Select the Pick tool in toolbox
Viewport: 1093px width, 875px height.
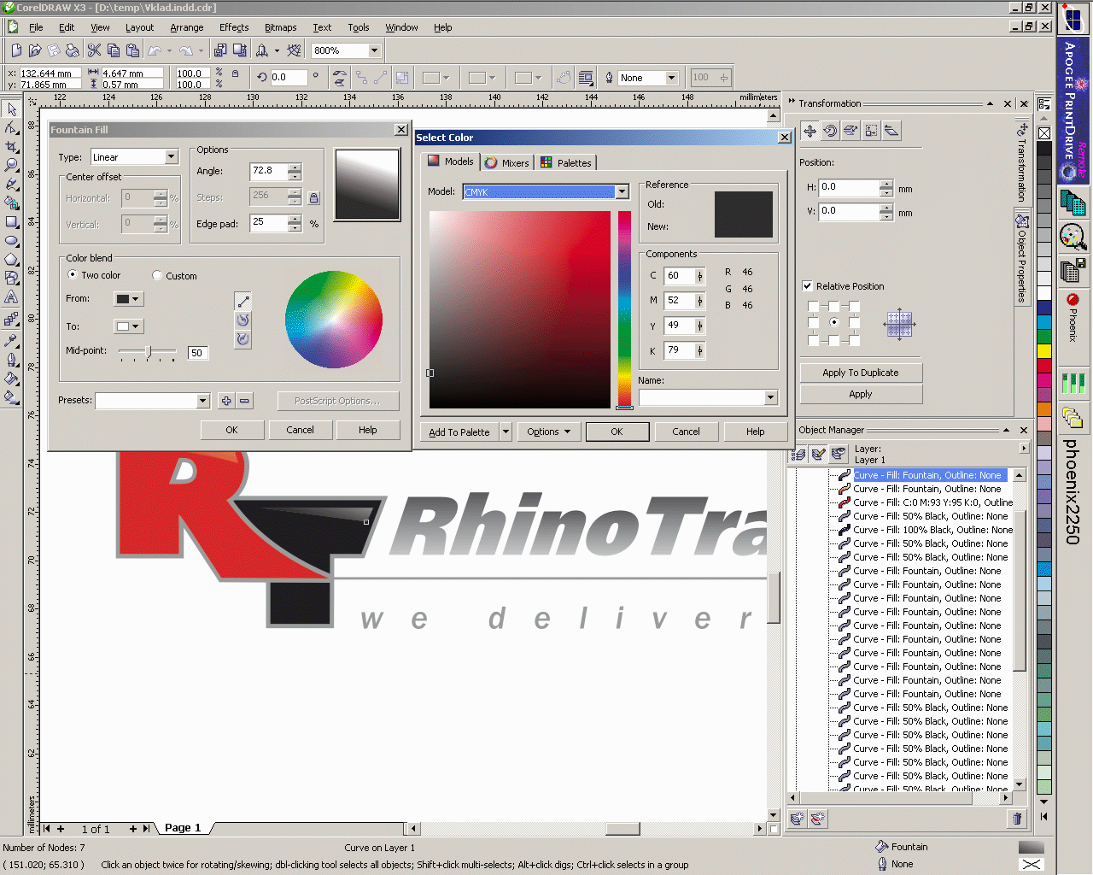click(x=11, y=109)
